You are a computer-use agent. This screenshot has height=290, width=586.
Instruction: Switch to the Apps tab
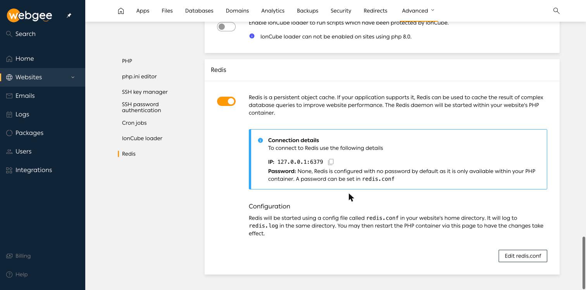click(x=143, y=11)
